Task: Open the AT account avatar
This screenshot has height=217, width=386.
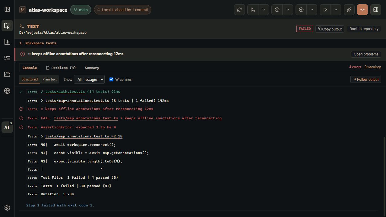Action: [x=7, y=127]
